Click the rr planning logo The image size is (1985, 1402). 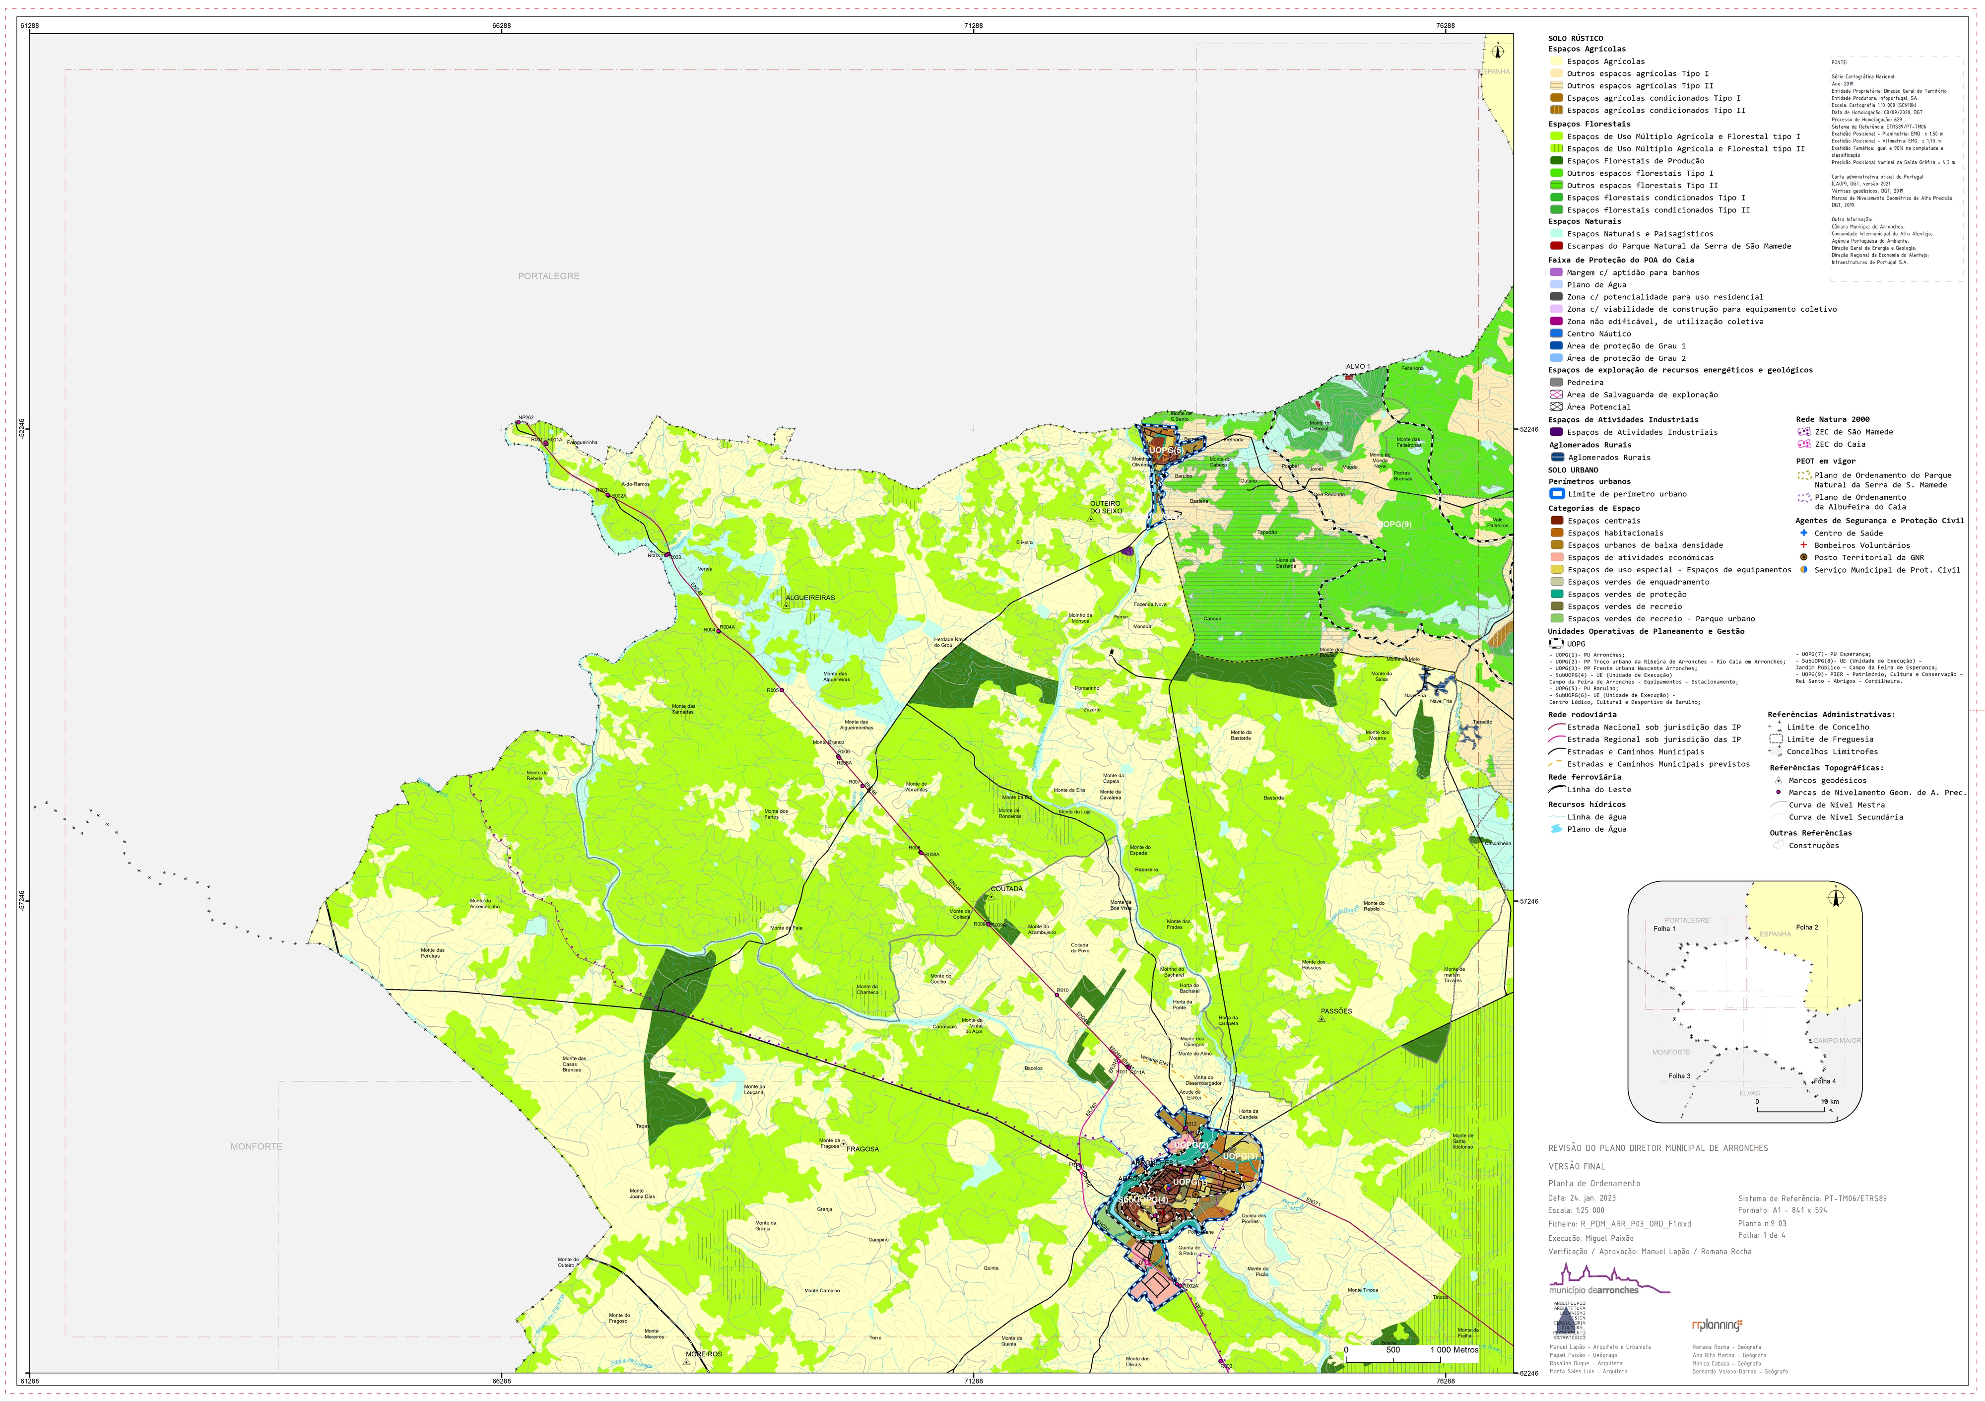click(x=1717, y=1324)
